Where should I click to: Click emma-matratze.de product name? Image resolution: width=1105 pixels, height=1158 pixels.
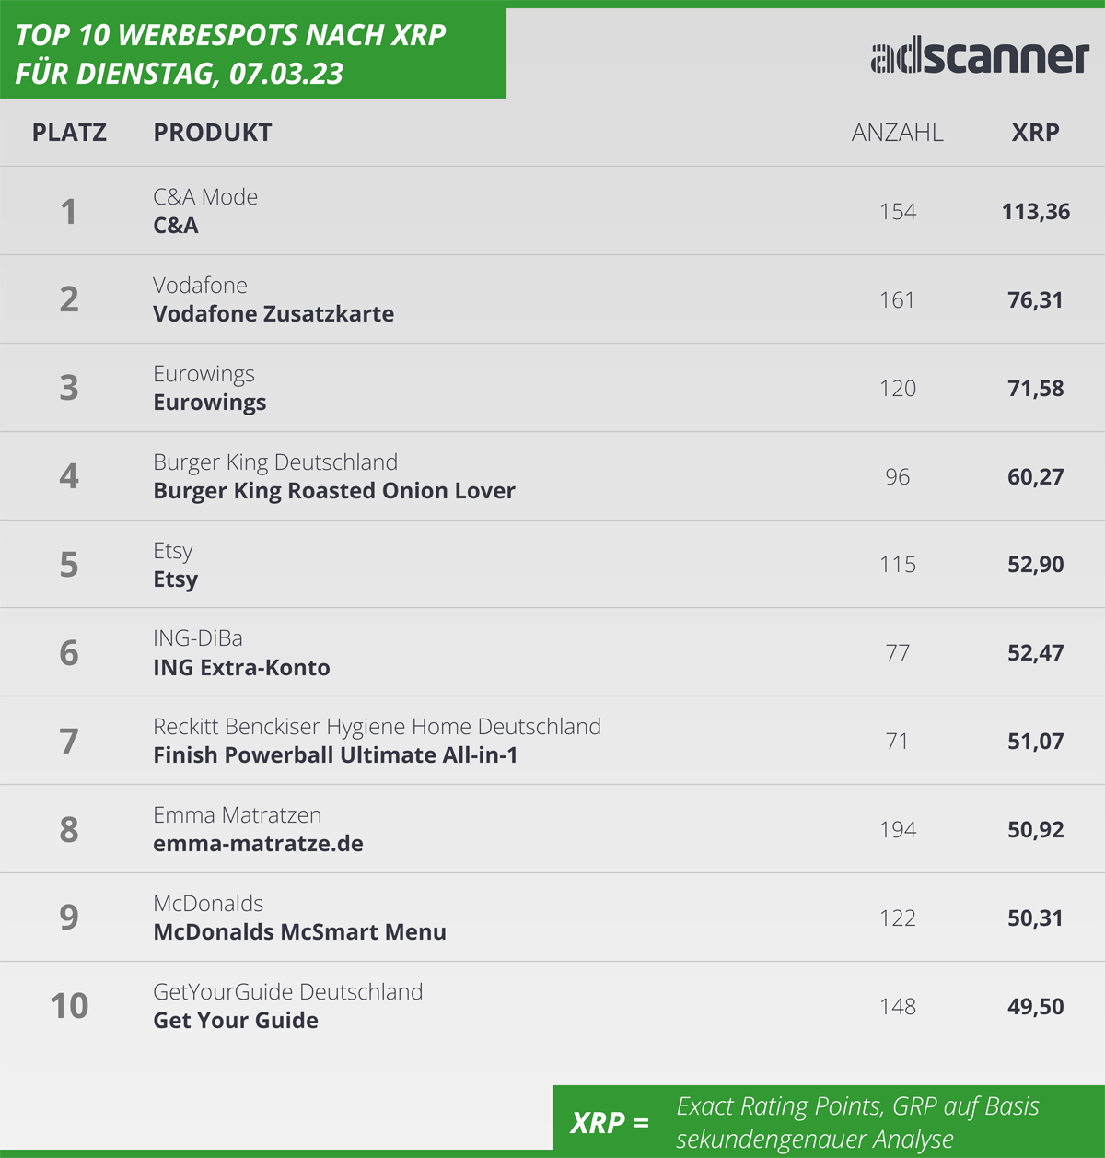tap(258, 844)
